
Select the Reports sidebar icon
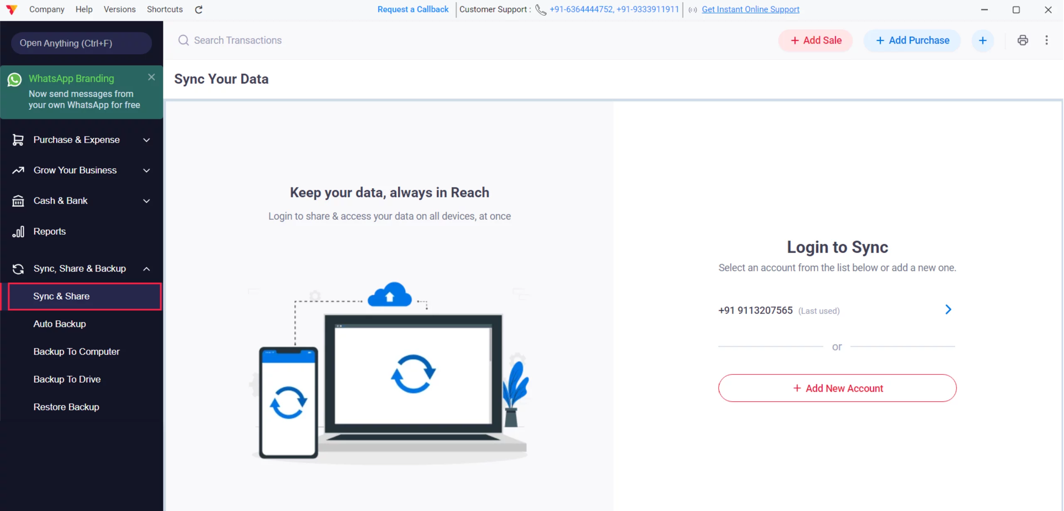(18, 231)
